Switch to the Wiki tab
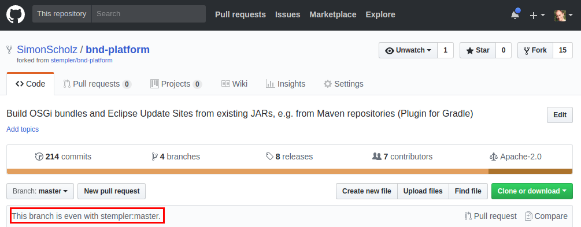 coord(234,84)
